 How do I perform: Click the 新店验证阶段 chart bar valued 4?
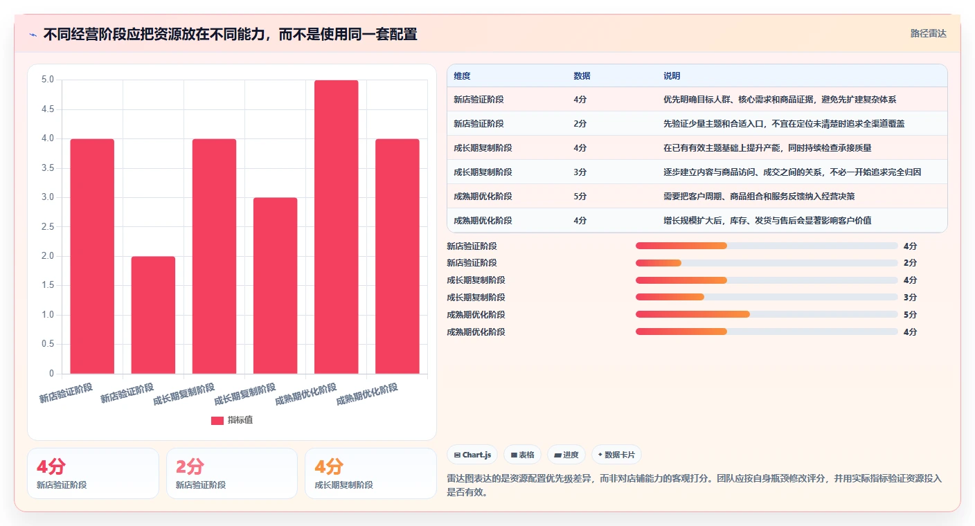click(92, 256)
